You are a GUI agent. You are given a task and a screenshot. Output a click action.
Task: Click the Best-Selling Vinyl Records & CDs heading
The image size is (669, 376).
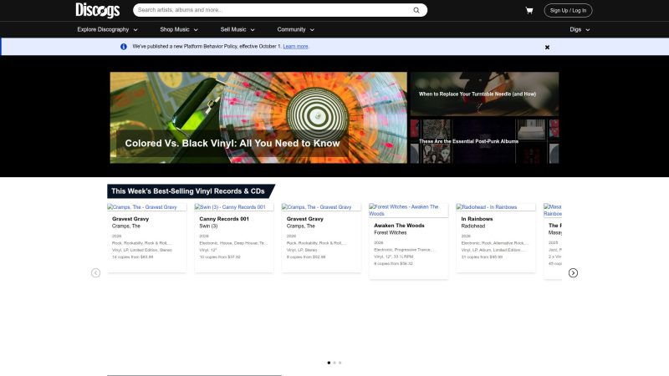(x=188, y=191)
